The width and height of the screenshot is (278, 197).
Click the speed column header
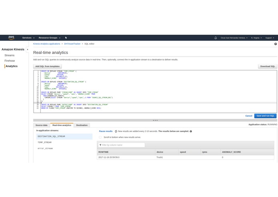[x=190, y=152]
